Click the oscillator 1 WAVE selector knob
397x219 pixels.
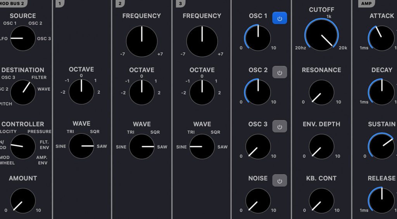(x=81, y=146)
